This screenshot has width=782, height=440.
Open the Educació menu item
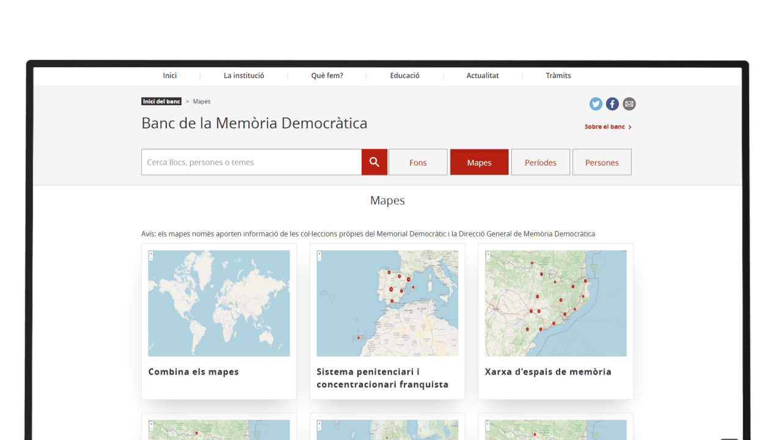pyautogui.click(x=404, y=75)
